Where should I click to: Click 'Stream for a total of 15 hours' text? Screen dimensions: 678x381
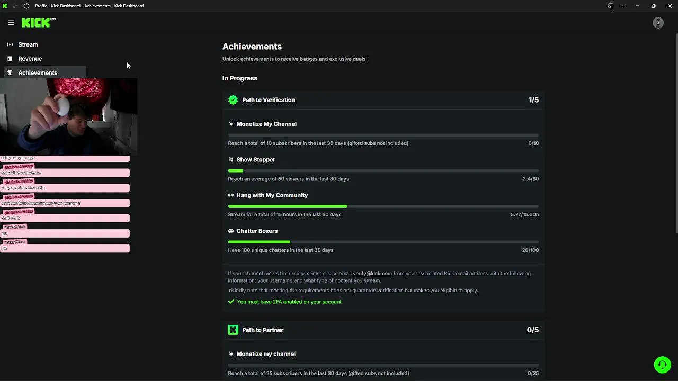[x=285, y=215]
